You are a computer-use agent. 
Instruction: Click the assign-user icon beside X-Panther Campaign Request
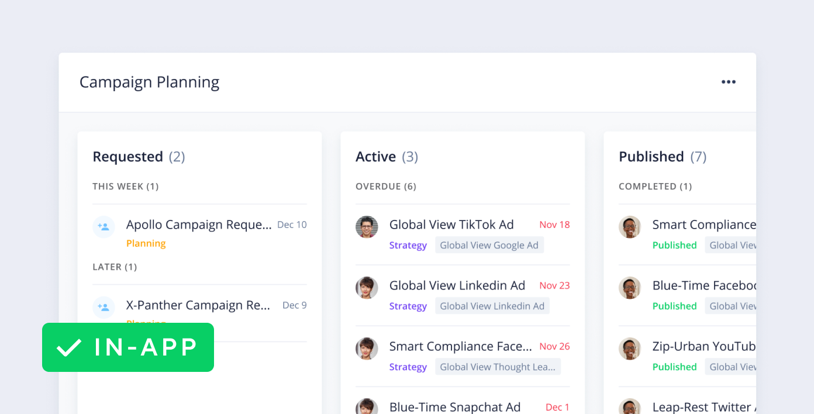(104, 307)
